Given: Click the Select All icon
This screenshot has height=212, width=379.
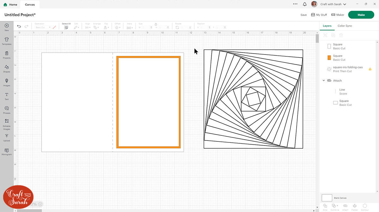Looking at the screenshot, I should pyautogui.click(x=66, y=27).
